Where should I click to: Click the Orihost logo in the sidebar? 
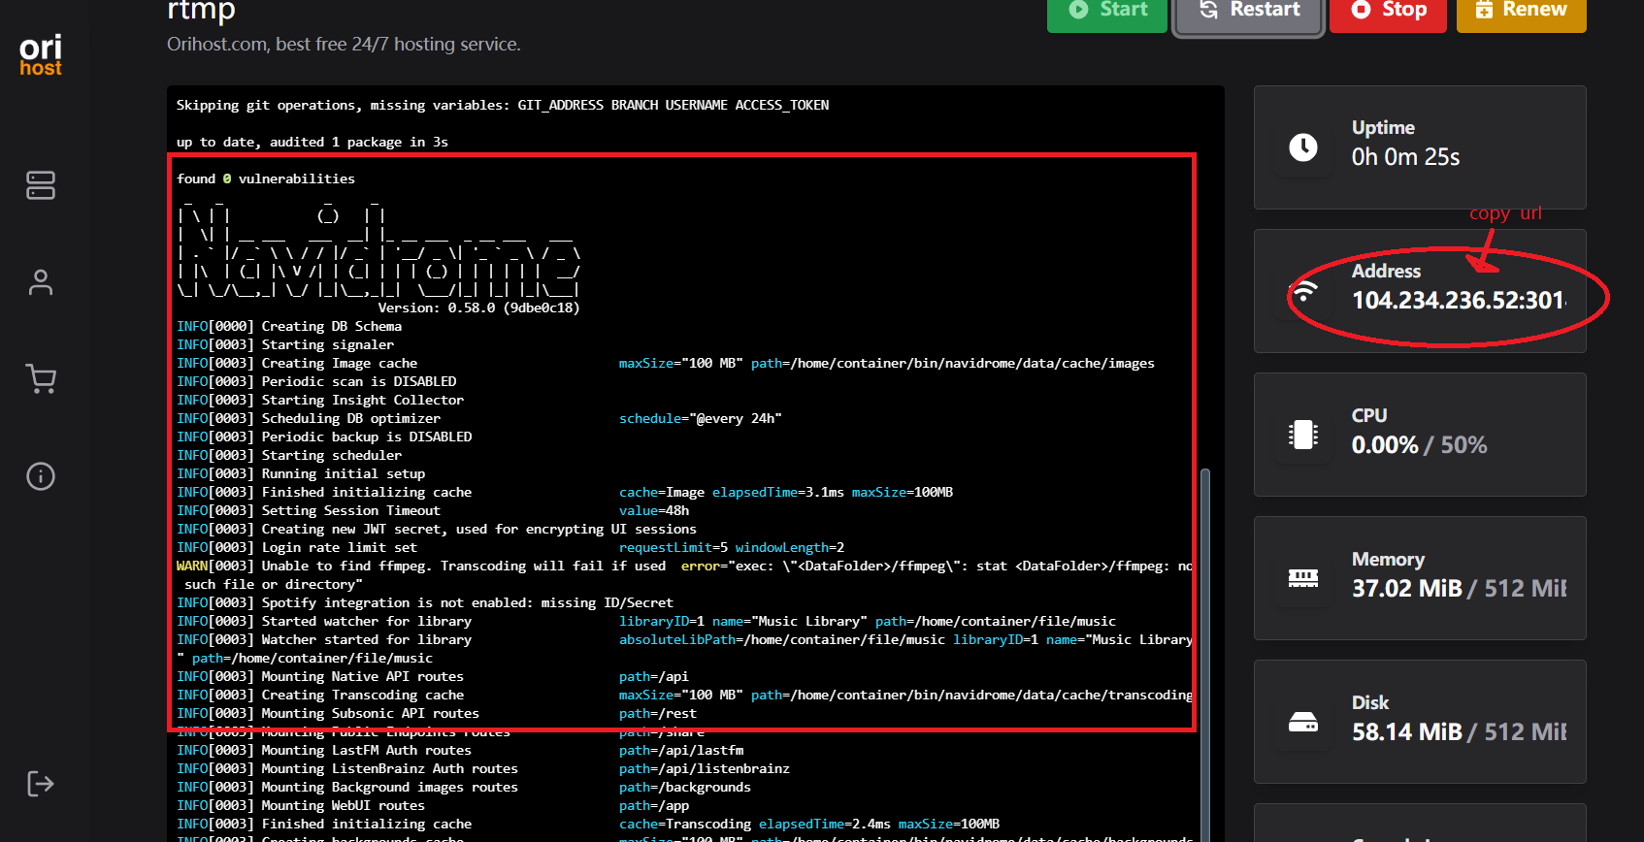(x=41, y=55)
